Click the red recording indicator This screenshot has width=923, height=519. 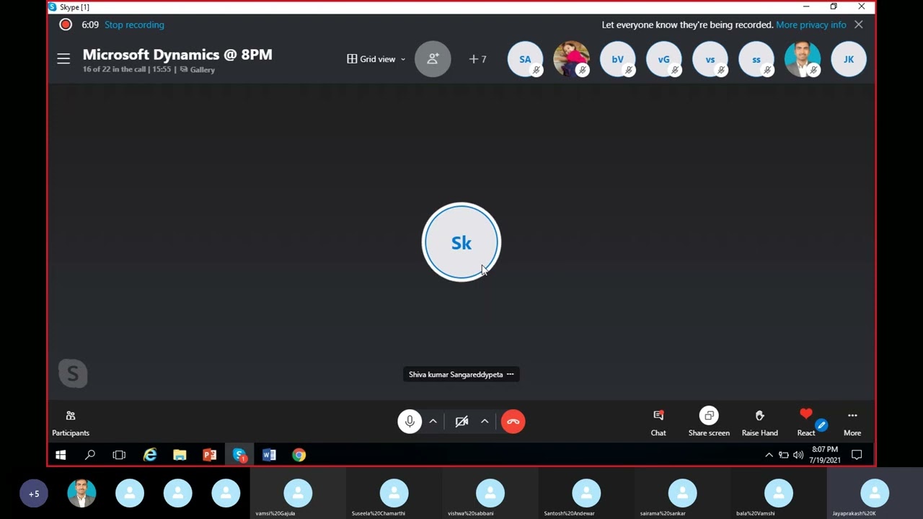(66, 25)
